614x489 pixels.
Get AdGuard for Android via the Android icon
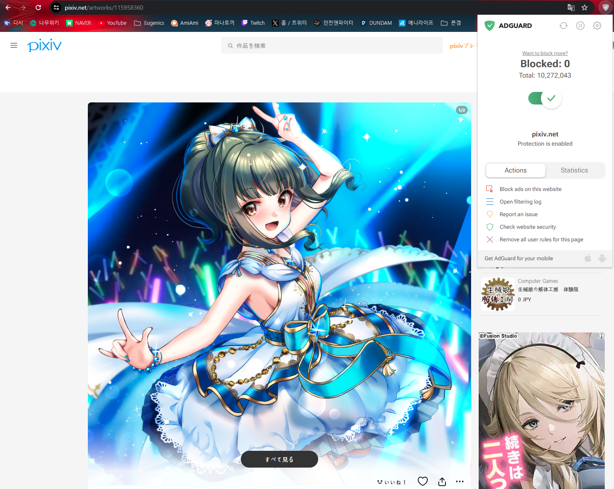(x=602, y=258)
